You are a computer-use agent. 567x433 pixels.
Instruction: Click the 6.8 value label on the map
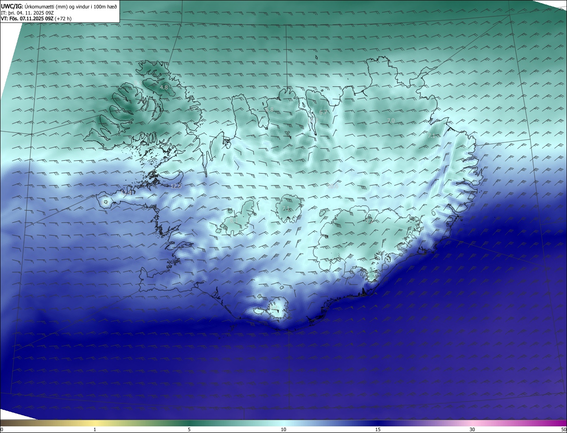pos(269,109)
